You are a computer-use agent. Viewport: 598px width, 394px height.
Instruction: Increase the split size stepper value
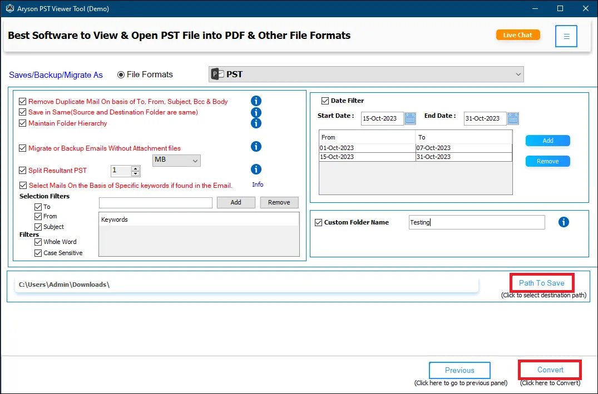point(135,168)
